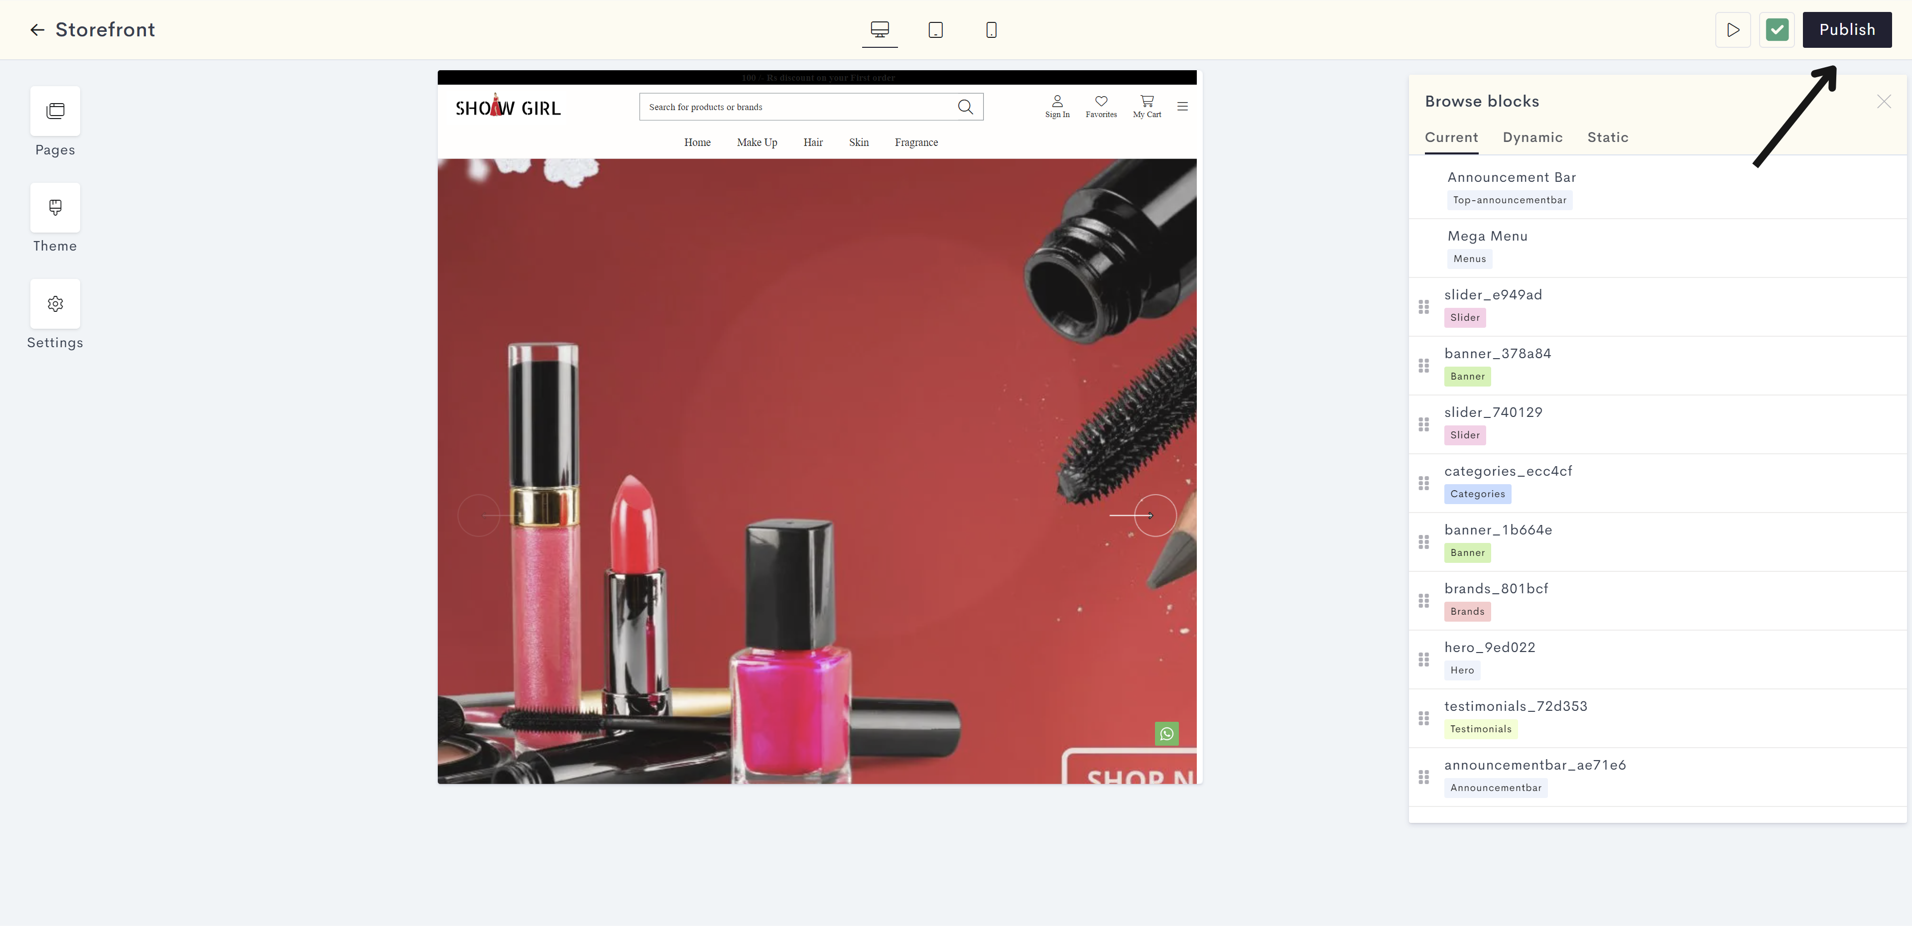Click the Testimonials tag
The height and width of the screenshot is (926, 1912).
(1480, 729)
